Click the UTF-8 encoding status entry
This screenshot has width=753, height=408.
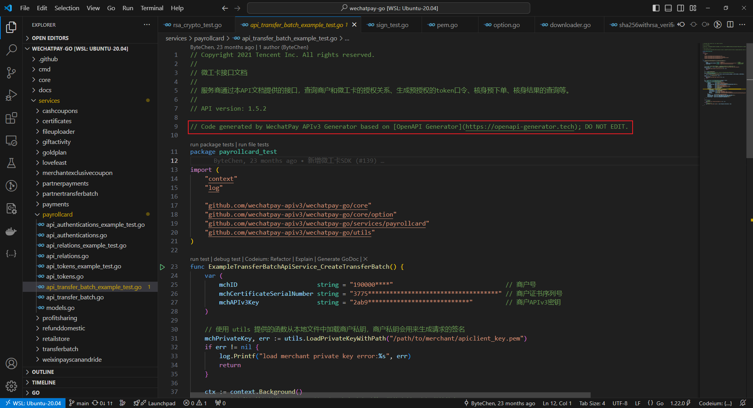tap(620, 403)
